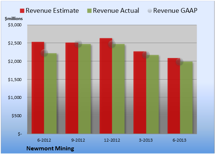Screen dimensions: 215x154
Task: Click the '$2,500' axis value
Action: click(15, 43)
